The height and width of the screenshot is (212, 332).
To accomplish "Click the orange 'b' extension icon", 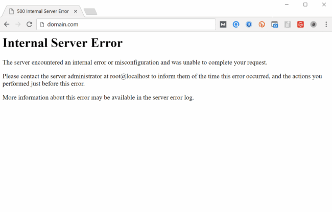I will (x=262, y=24).
